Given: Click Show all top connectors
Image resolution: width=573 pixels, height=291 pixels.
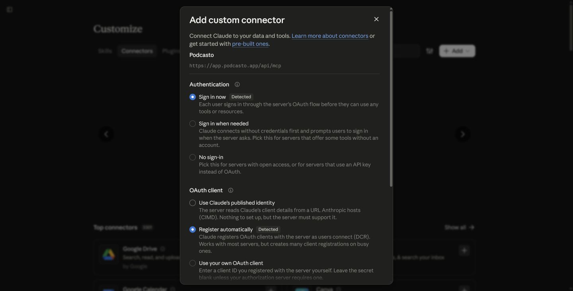Looking at the screenshot, I should 455,227.
